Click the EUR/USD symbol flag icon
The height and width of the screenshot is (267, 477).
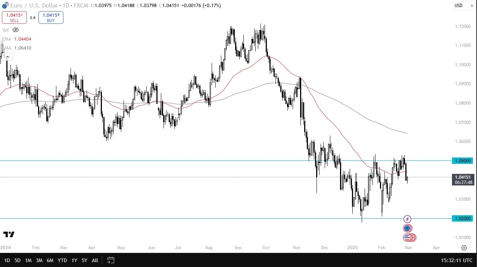click(x=4, y=6)
